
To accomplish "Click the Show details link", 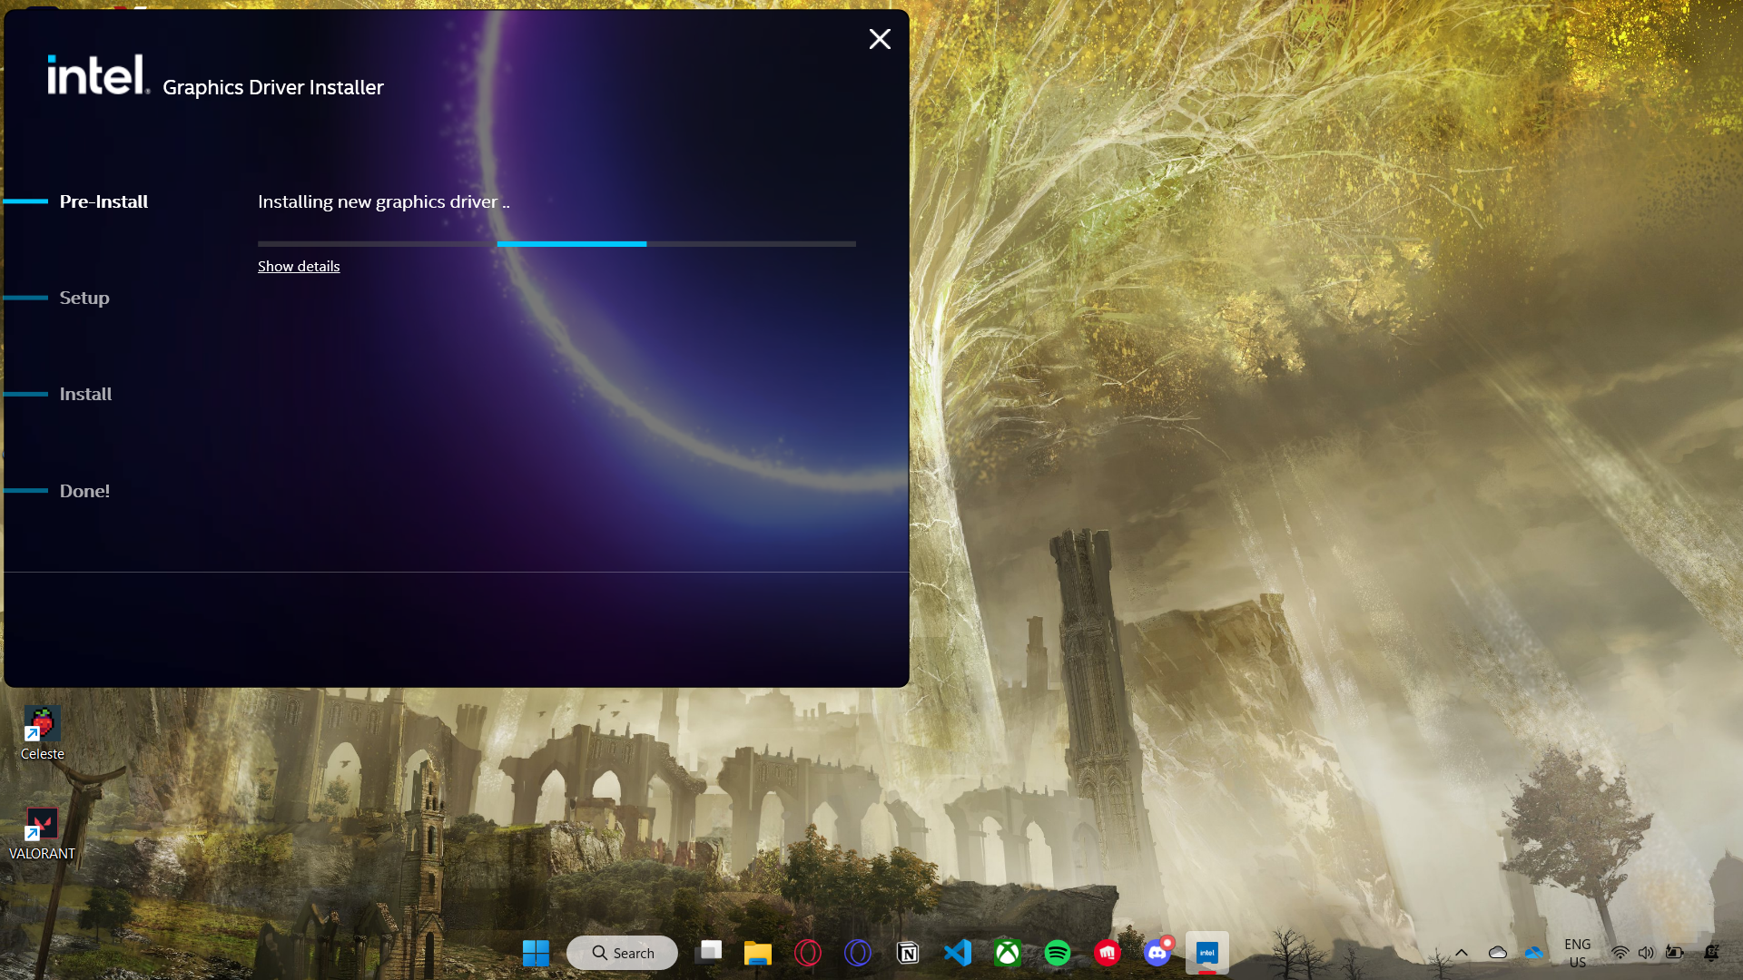I will click(x=299, y=266).
